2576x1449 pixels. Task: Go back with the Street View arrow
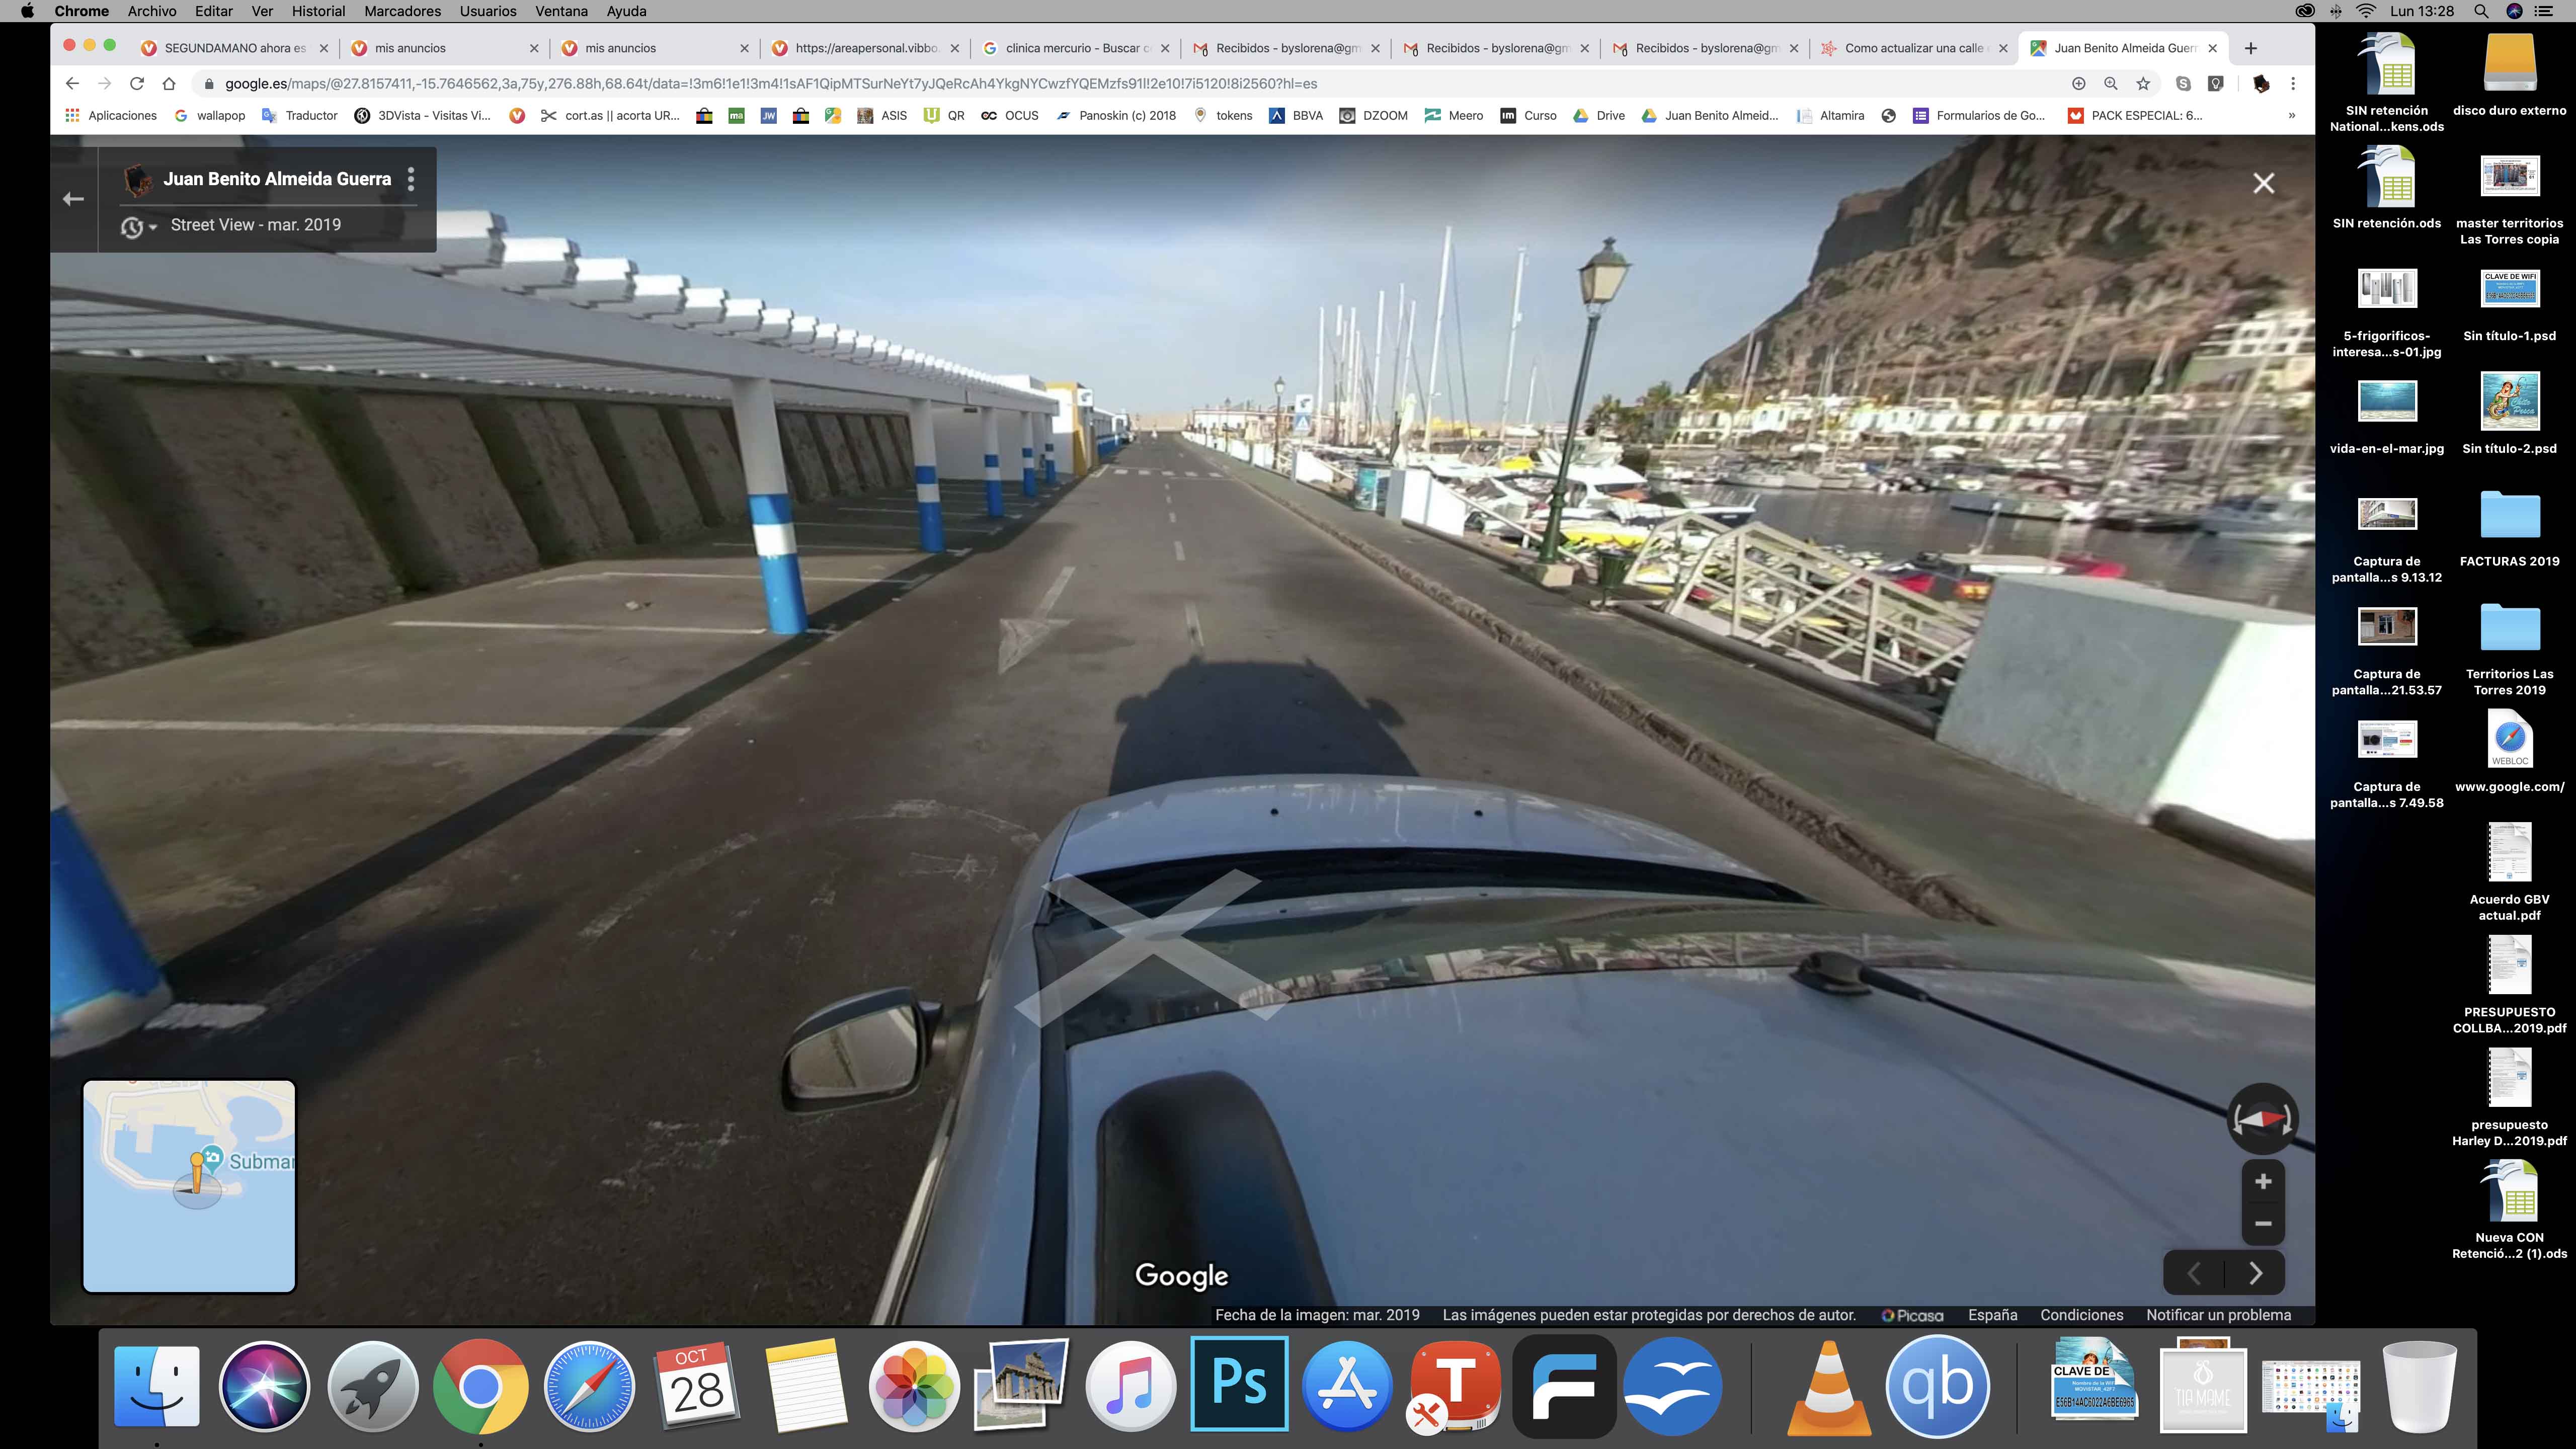[x=73, y=199]
